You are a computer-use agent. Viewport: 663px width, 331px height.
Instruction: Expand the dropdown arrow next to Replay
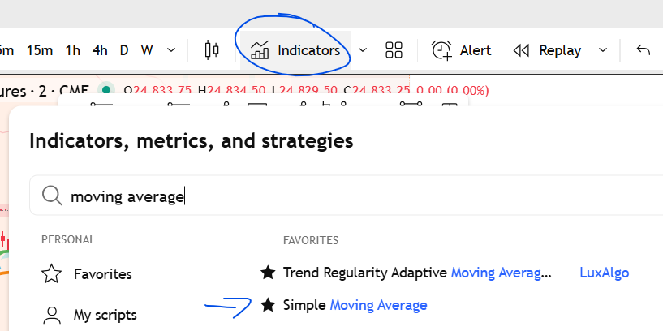click(603, 50)
